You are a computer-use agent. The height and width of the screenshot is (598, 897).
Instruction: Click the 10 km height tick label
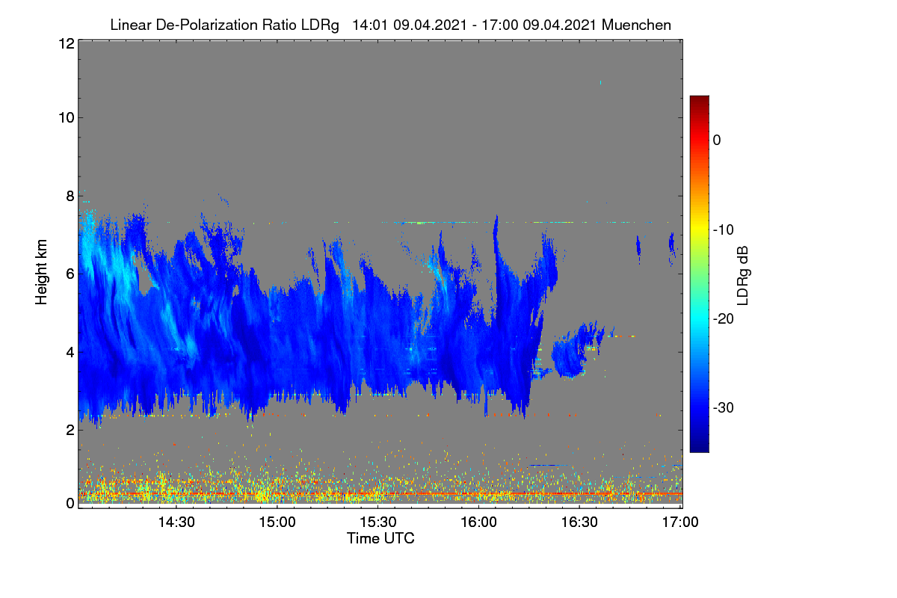click(65, 117)
